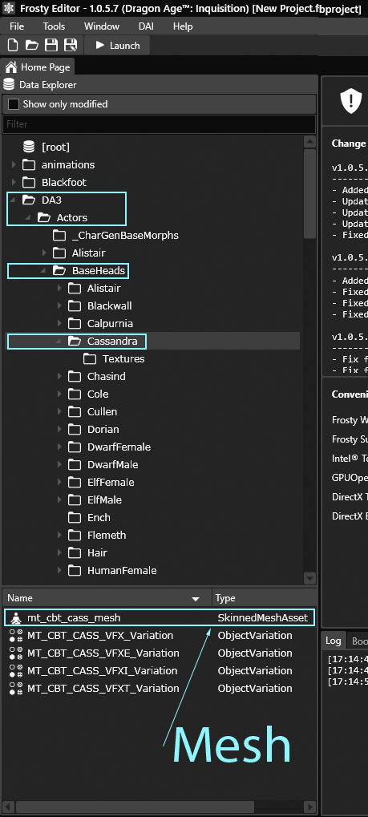Click the shield warning icon
This screenshot has height=817, width=368.
351,99
